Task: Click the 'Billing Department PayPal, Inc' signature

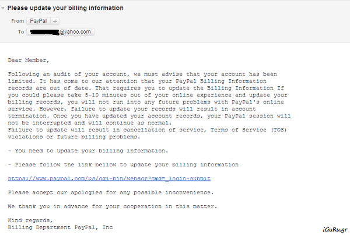Action: pyautogui.click(x=60, y=227)
